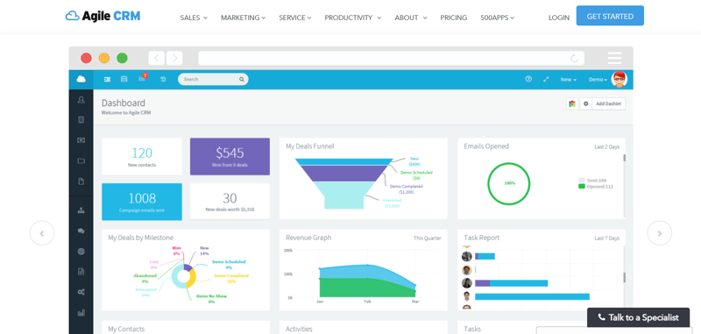
Task: Open the help question mark icon
Action: click(x=528, y=79)
